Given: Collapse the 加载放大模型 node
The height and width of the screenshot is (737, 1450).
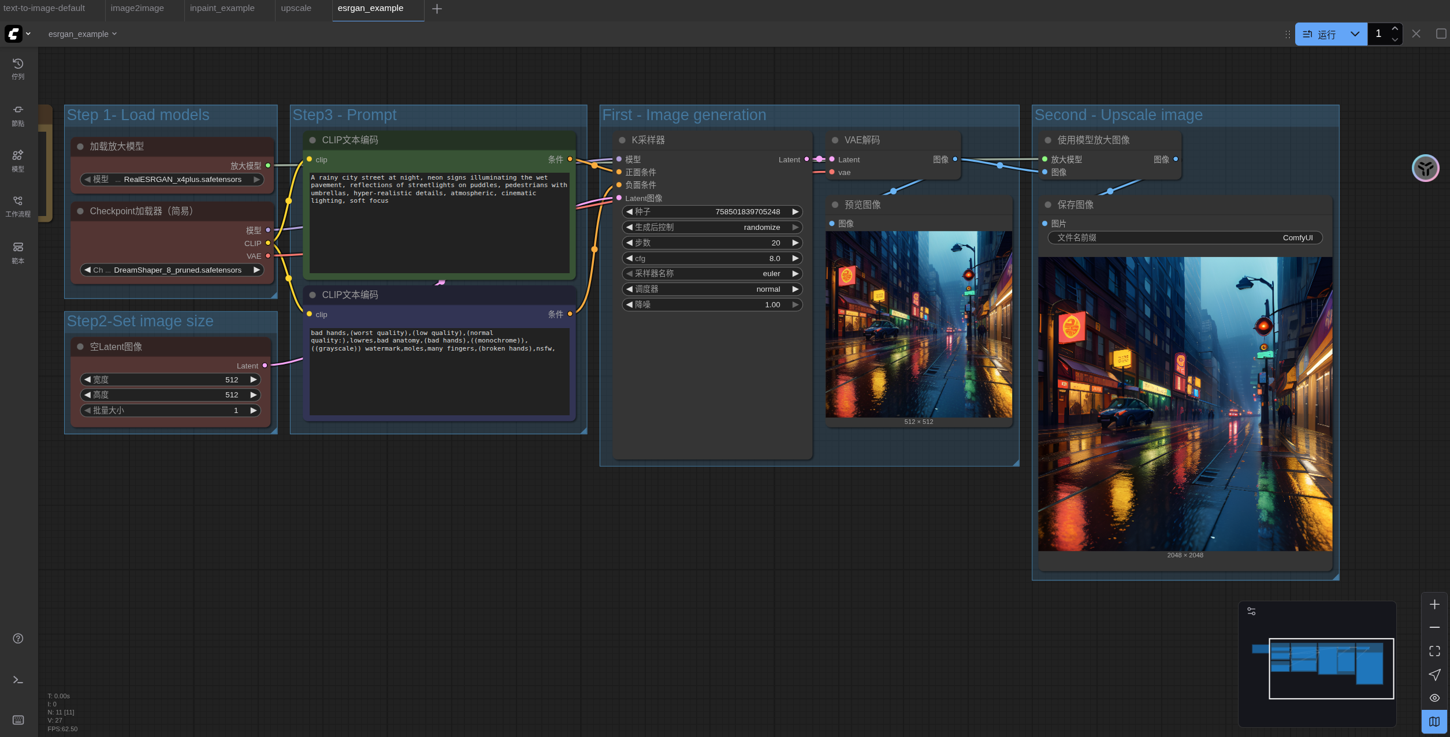Looking at the screenshot, I should click(x=80, y=147).
